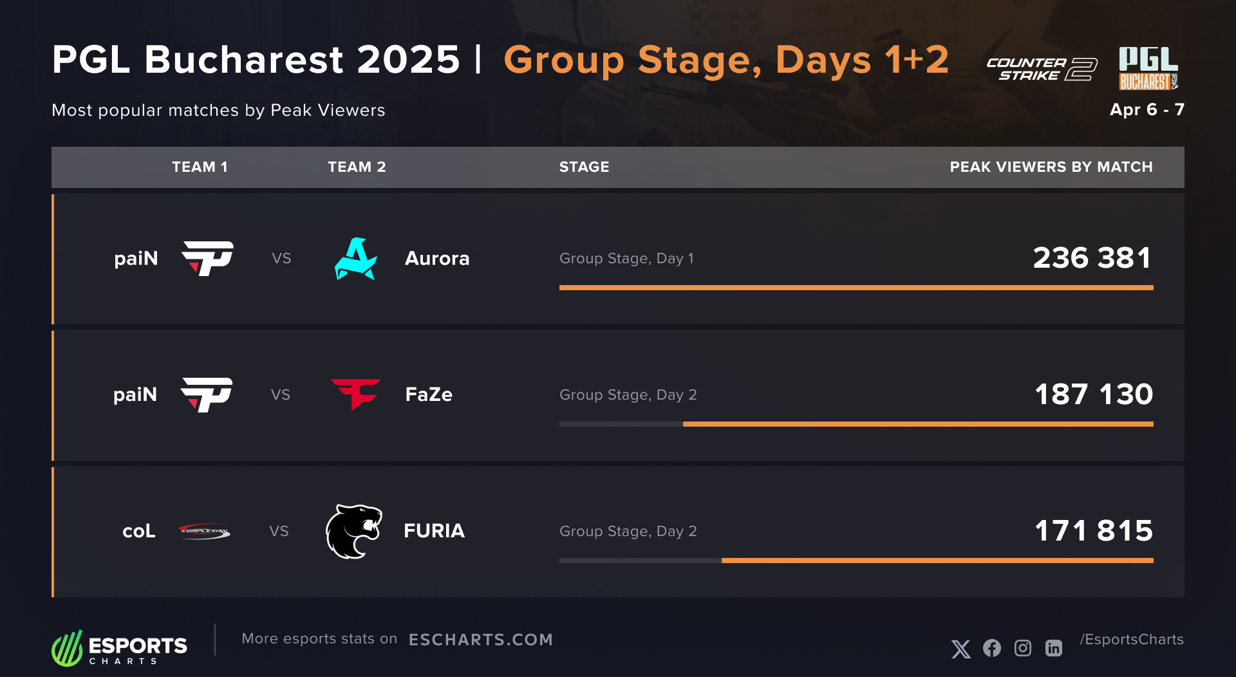Click the TEAM 1 column header

[200, 167]
